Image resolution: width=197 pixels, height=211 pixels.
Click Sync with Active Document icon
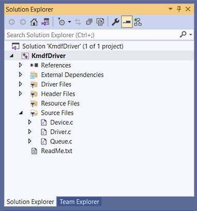(x=78, y=22)
